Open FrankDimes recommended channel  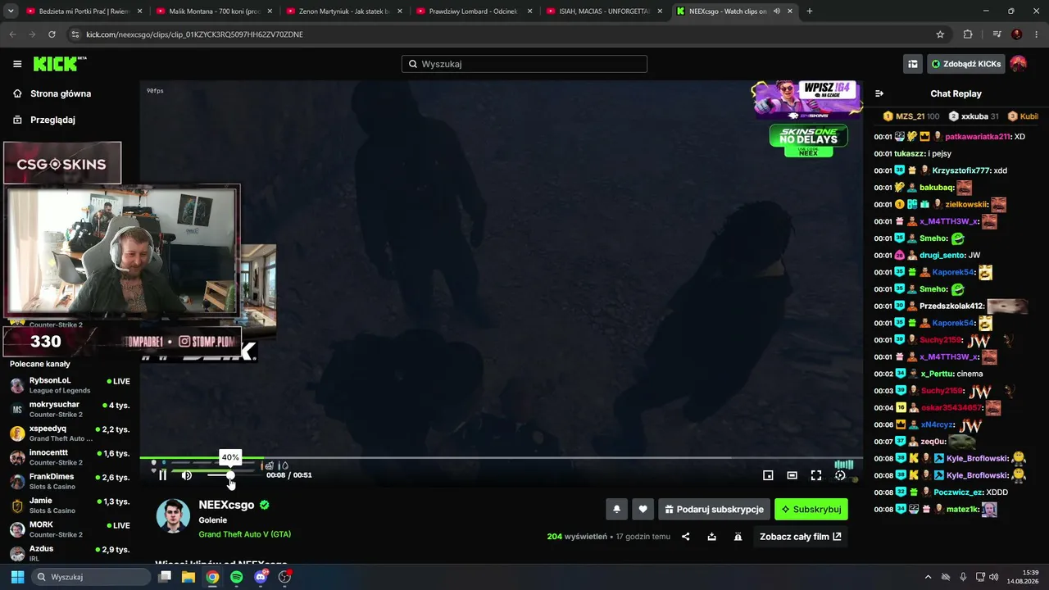tap(70, 481)
